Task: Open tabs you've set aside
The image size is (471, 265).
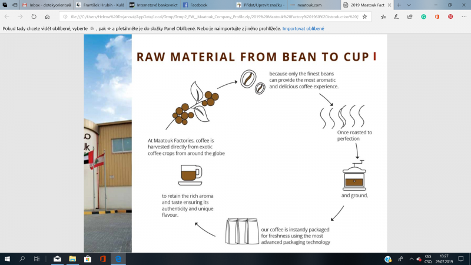Action: (x=5, y=5)
